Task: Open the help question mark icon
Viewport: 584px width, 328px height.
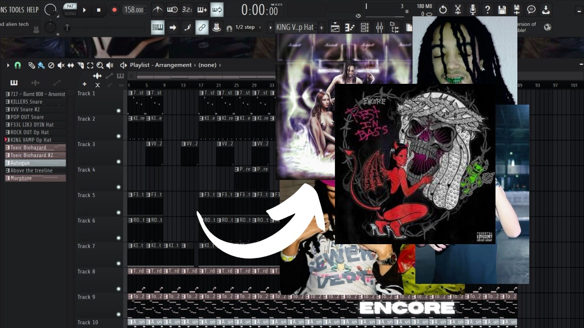Action: click(x=487, y=10)
